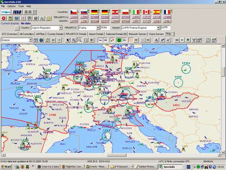Open the Country dropdown showing Czech Republic
Viewport: 226px width, 170px height.
coord(47,28)
